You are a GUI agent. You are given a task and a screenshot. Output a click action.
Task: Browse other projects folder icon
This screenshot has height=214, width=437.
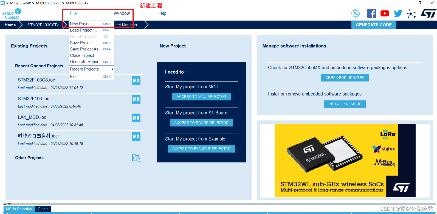tap(136, 158)
